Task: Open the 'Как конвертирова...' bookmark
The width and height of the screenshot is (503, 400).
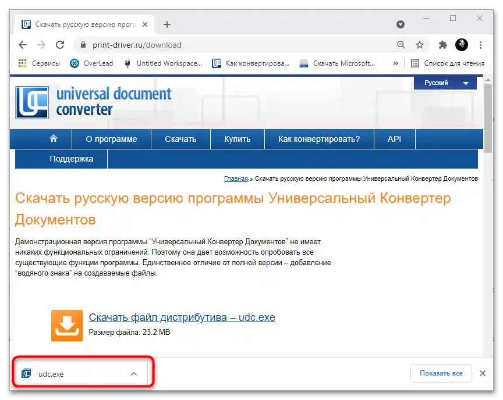Action: 250,63
